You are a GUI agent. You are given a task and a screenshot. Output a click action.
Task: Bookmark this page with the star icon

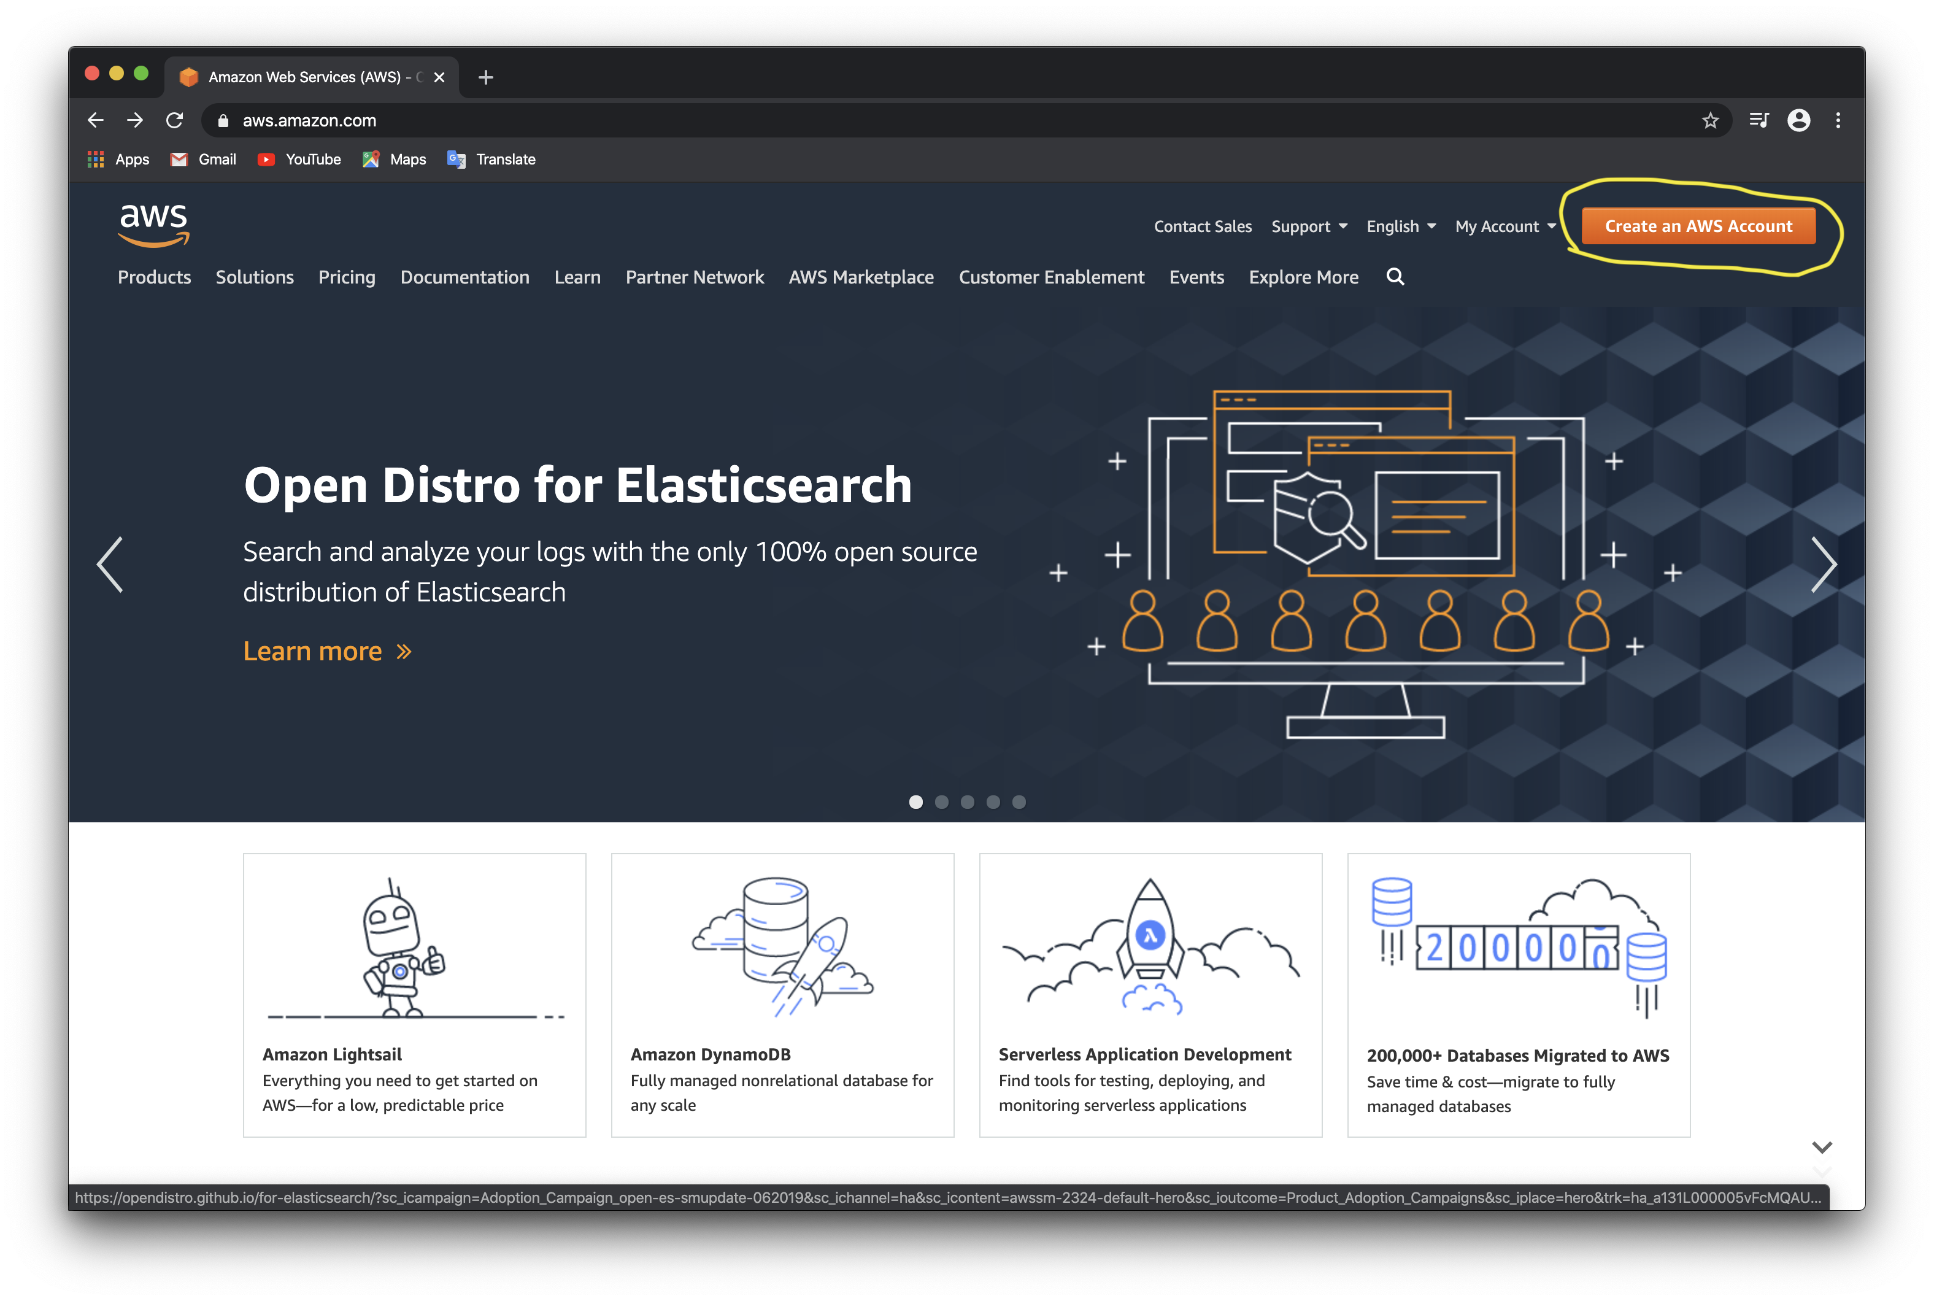pyautogui.click(x=1710, y=121)
